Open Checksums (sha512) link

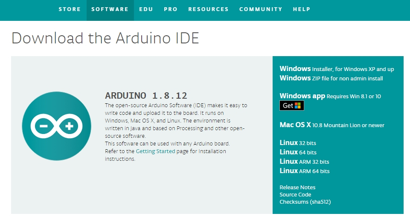tap(305, 202)
